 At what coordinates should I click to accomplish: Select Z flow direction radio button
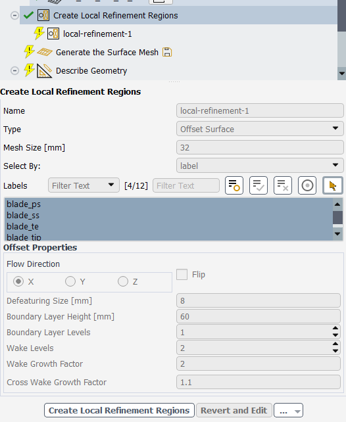(x=123, y=281)
